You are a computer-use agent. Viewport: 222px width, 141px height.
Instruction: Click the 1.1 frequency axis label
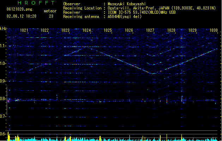(x=3, y=46)
